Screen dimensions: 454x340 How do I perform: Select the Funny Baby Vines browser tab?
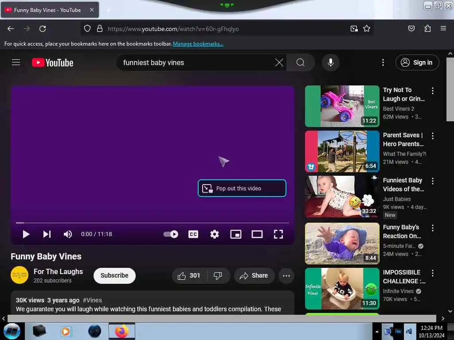pyautogui.click(x=50, y=10)
